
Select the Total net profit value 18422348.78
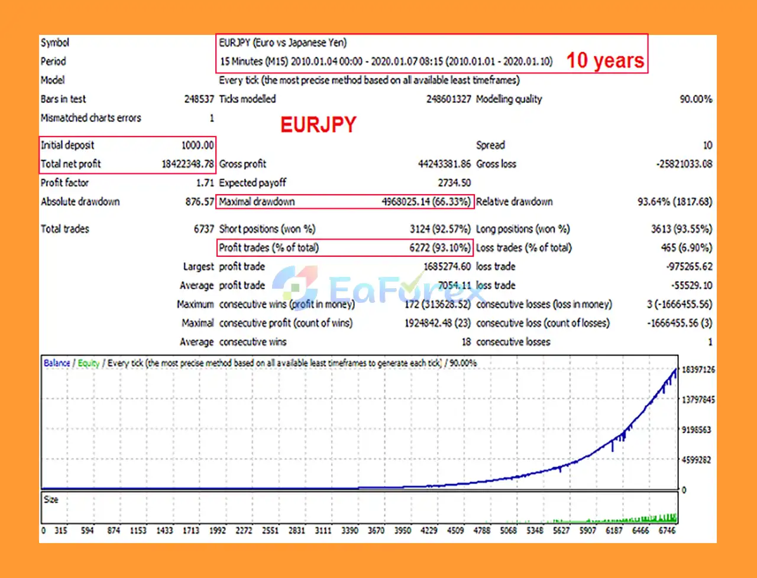187,164
